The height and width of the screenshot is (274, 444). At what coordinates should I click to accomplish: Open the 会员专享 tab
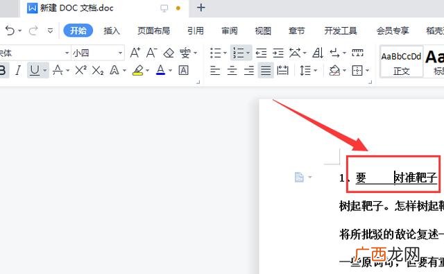[x=393, y=31]
